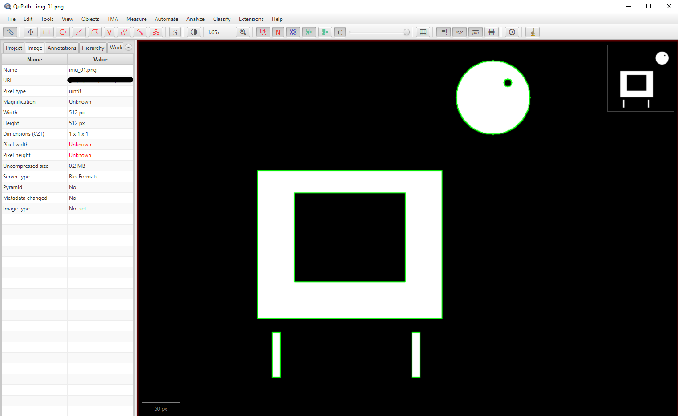Toggle the counting grid overlay

(492, 32)
